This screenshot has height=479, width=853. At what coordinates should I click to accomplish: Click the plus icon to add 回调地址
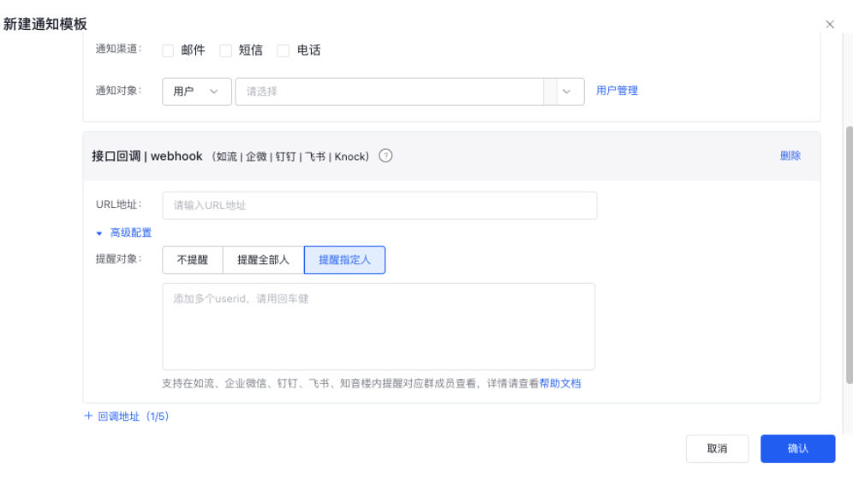(x=88, y=417)
